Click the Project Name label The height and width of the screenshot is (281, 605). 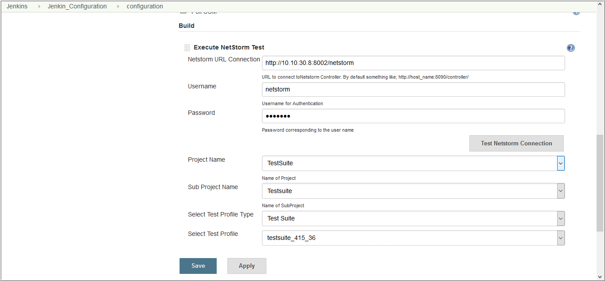207,159
